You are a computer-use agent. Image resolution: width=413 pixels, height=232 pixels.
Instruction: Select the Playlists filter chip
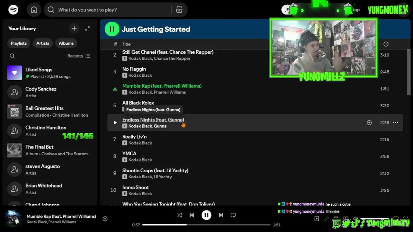19,43
